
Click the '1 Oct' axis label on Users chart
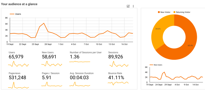(x=61, y=44)
